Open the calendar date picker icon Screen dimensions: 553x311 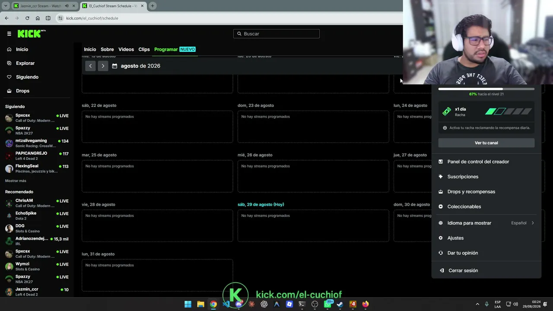tap(114, 66)
